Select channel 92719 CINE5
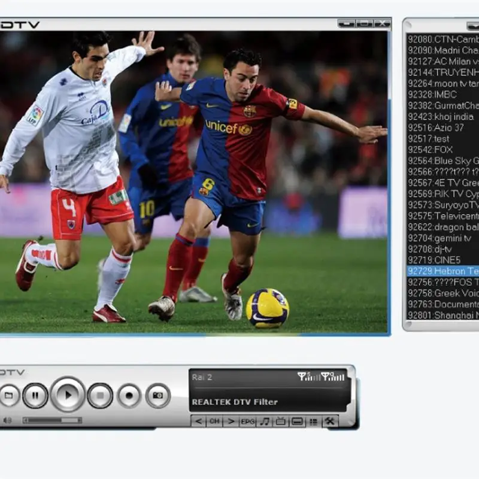This screenshot has width=479, height=479. point(443,260)
